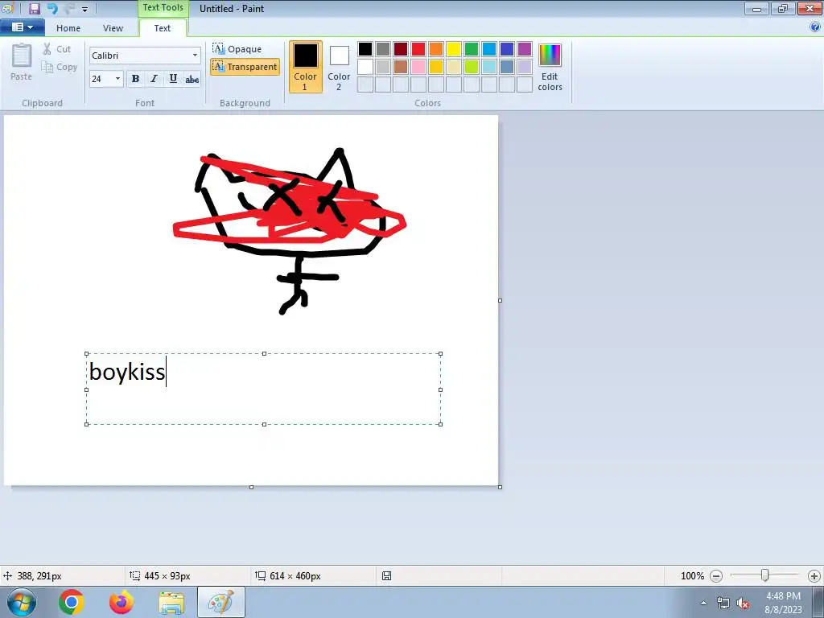This screenshot has width=824, height=618.
Task: Click the muted volume tray icon
Action: [x=743, y=604]
